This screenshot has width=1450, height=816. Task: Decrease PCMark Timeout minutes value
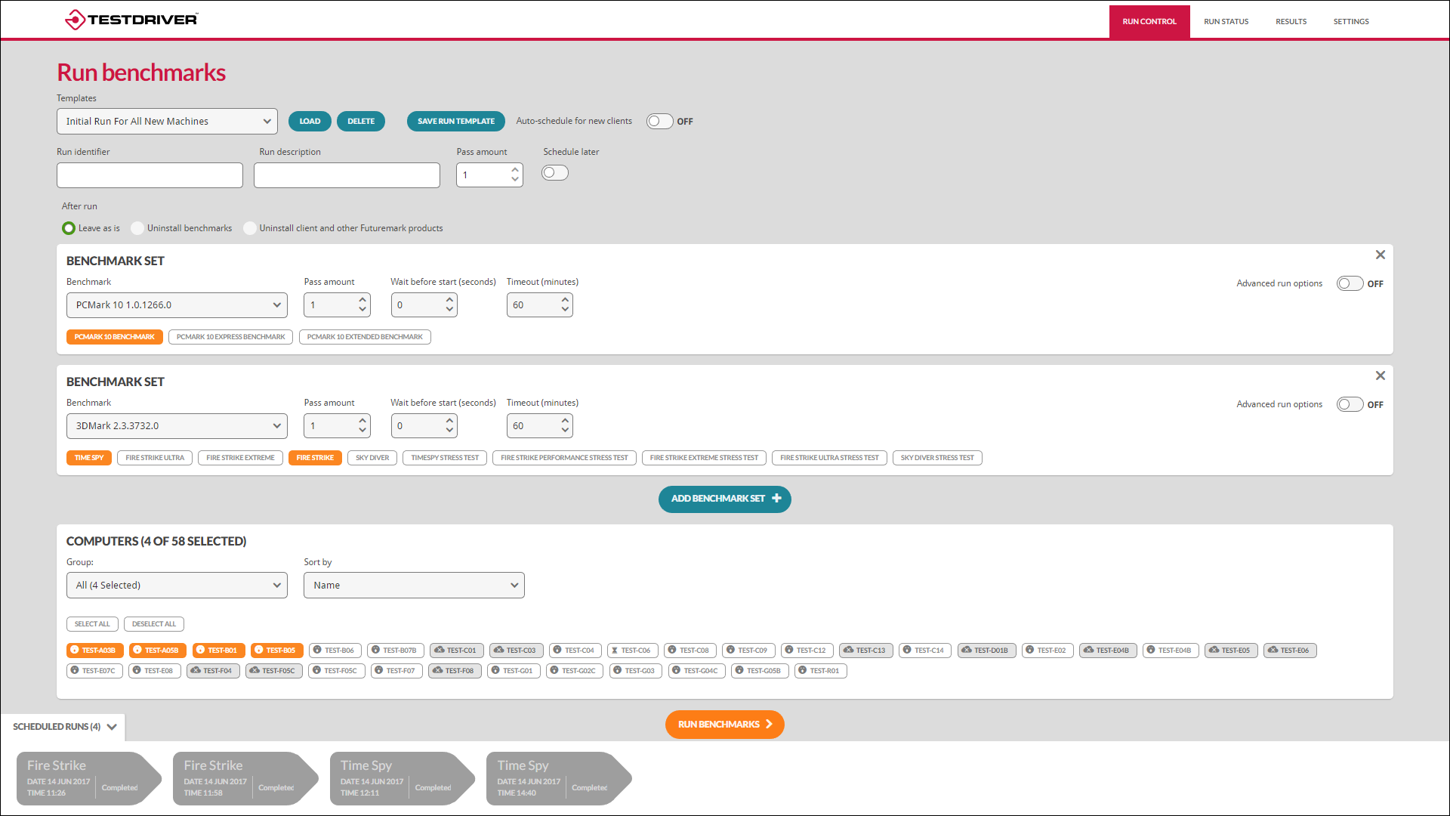point(565,310)
